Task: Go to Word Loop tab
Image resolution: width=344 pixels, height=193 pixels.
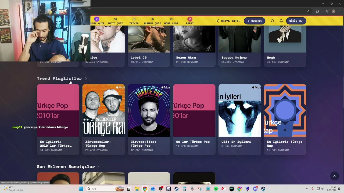Action: [171, 23]
